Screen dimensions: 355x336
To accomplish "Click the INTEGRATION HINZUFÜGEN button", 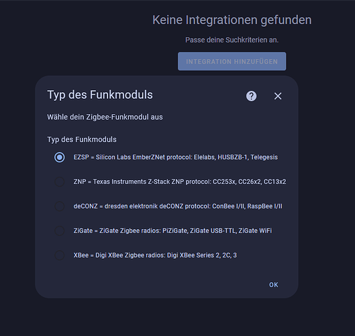I will coord(232,61).
